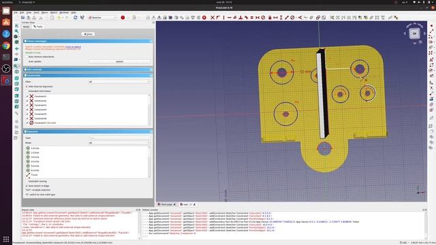Open the Sketch menu
This screenshot has height=245, width=436.
tap(53, 12)
